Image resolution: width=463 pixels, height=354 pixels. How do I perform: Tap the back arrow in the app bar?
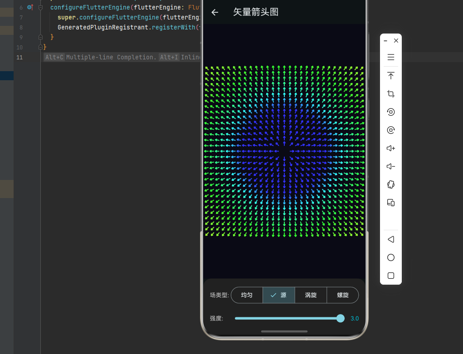(x=215, y=12)
